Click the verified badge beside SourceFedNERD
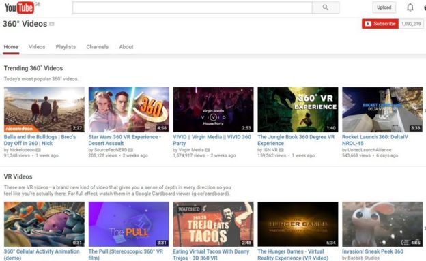 pos(130,150)
